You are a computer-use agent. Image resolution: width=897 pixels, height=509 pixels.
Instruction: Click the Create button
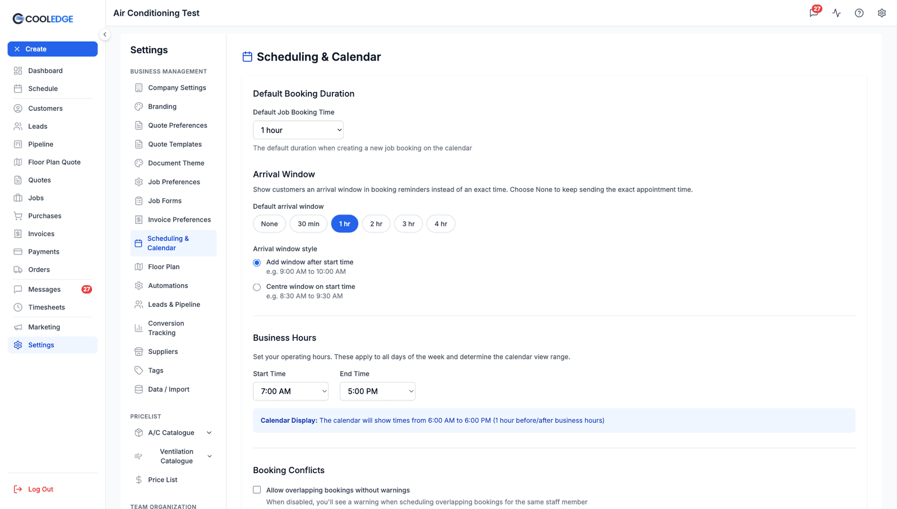coord(53,49)
